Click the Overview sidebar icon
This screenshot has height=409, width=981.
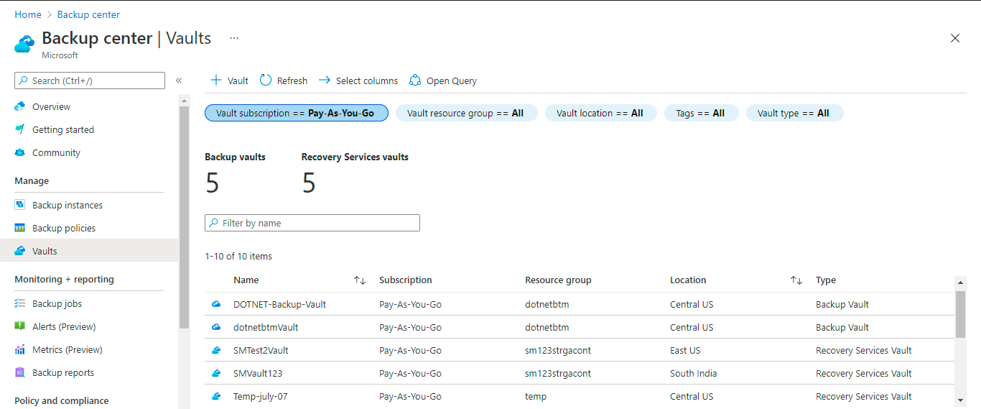click(20, 106)
